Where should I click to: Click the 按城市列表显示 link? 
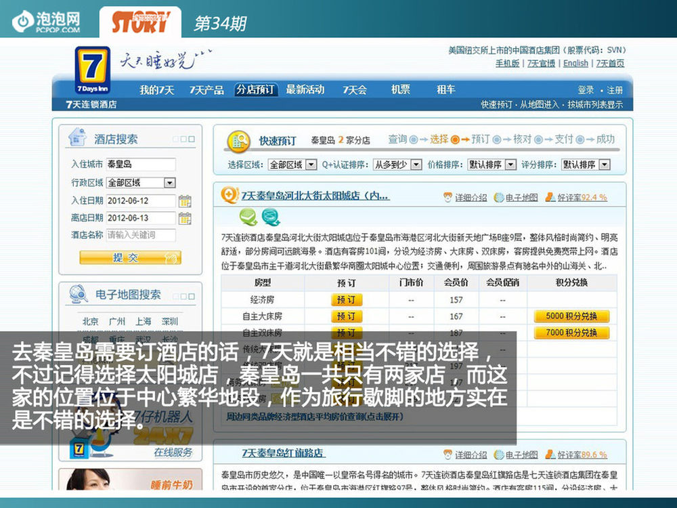[x=595, y=104]
